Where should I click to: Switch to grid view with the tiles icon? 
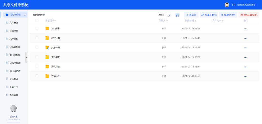click(177, 15)
